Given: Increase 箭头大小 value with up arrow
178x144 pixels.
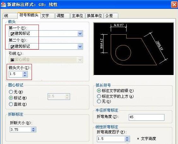Looking at the screenshot, I should click(25, 73).
